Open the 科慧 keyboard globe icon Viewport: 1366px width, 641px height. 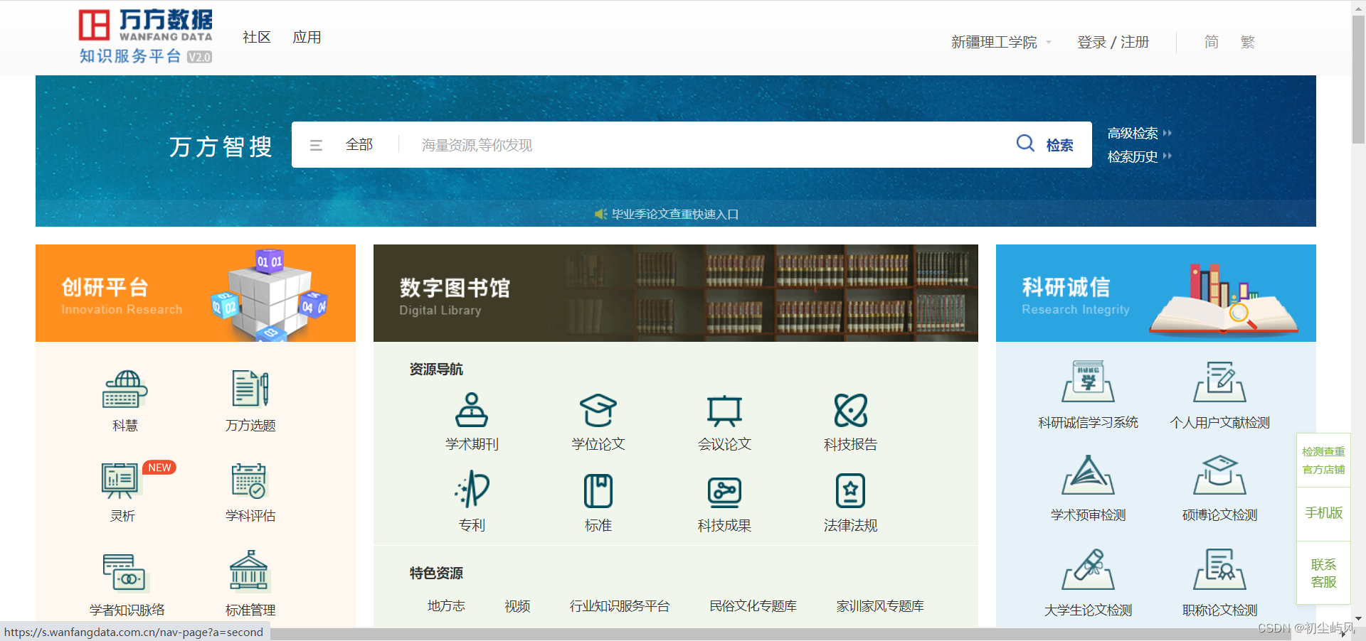click(x=125, y=389)
